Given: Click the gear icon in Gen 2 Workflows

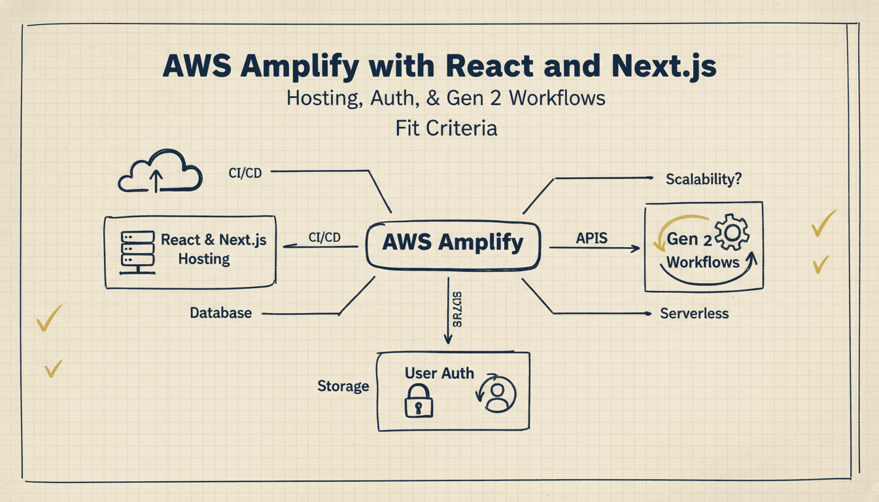Looking at the screenshot, I should [732, 234].
